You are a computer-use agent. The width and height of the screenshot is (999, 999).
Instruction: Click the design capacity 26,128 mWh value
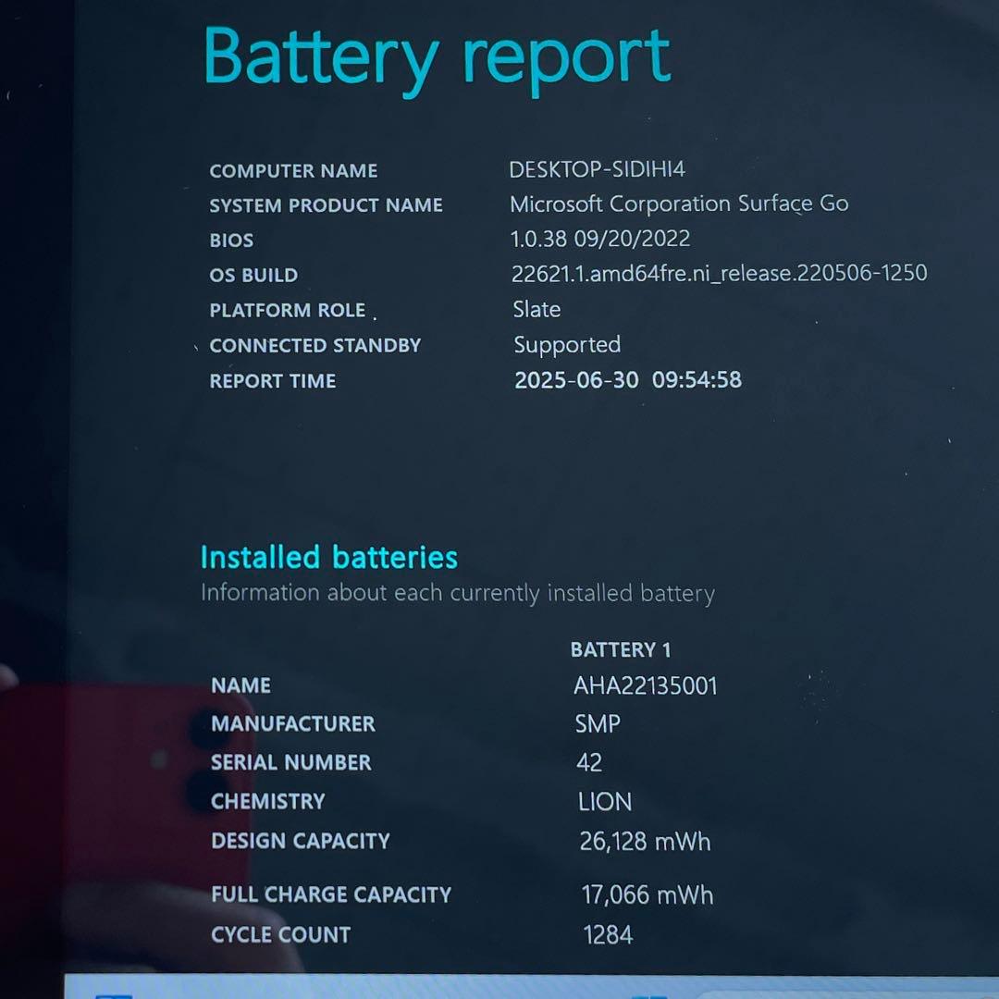pyautogui.click(x=645, y=842)
